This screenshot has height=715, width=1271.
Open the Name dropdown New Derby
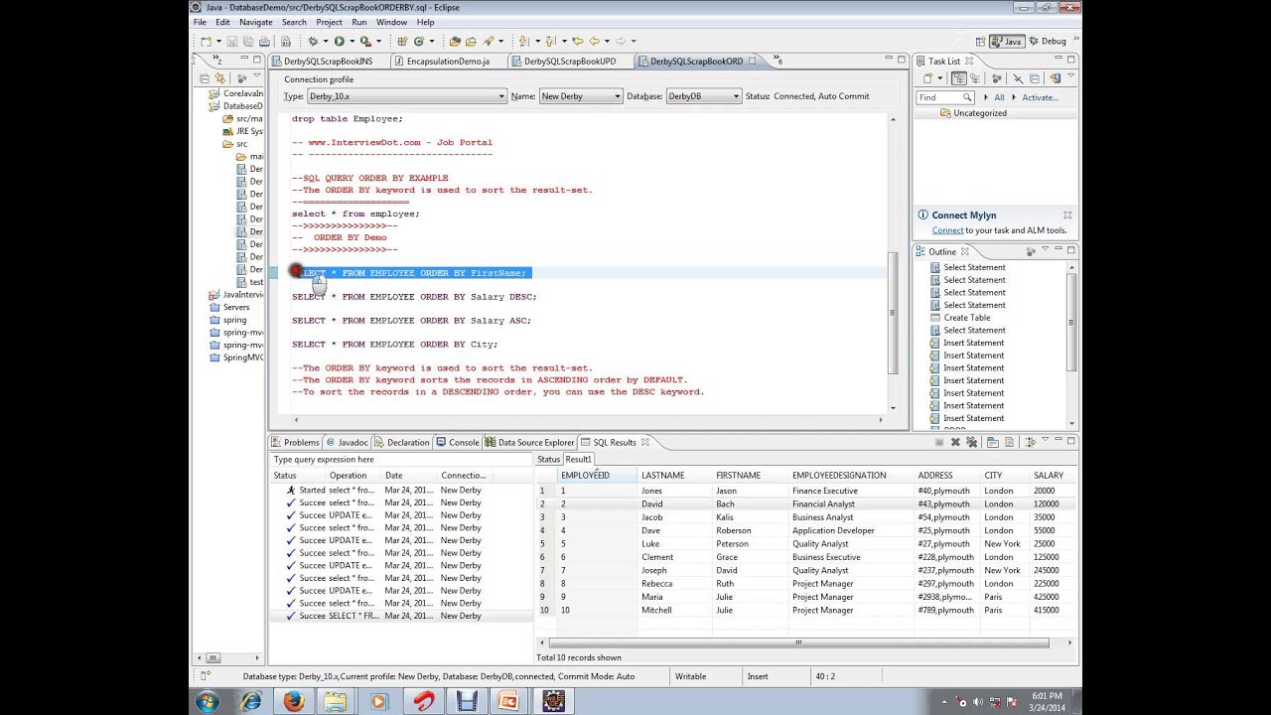coord(580,96)
